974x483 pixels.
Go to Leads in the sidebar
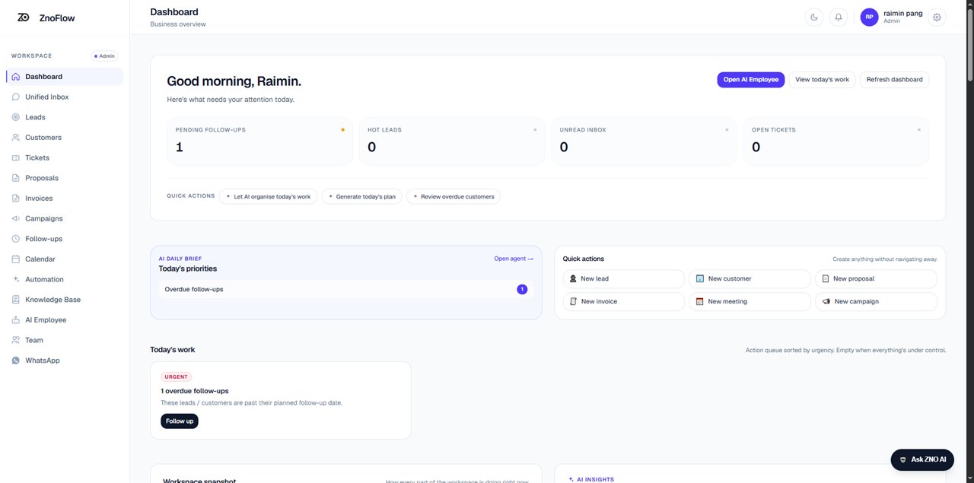pos(64,117)
